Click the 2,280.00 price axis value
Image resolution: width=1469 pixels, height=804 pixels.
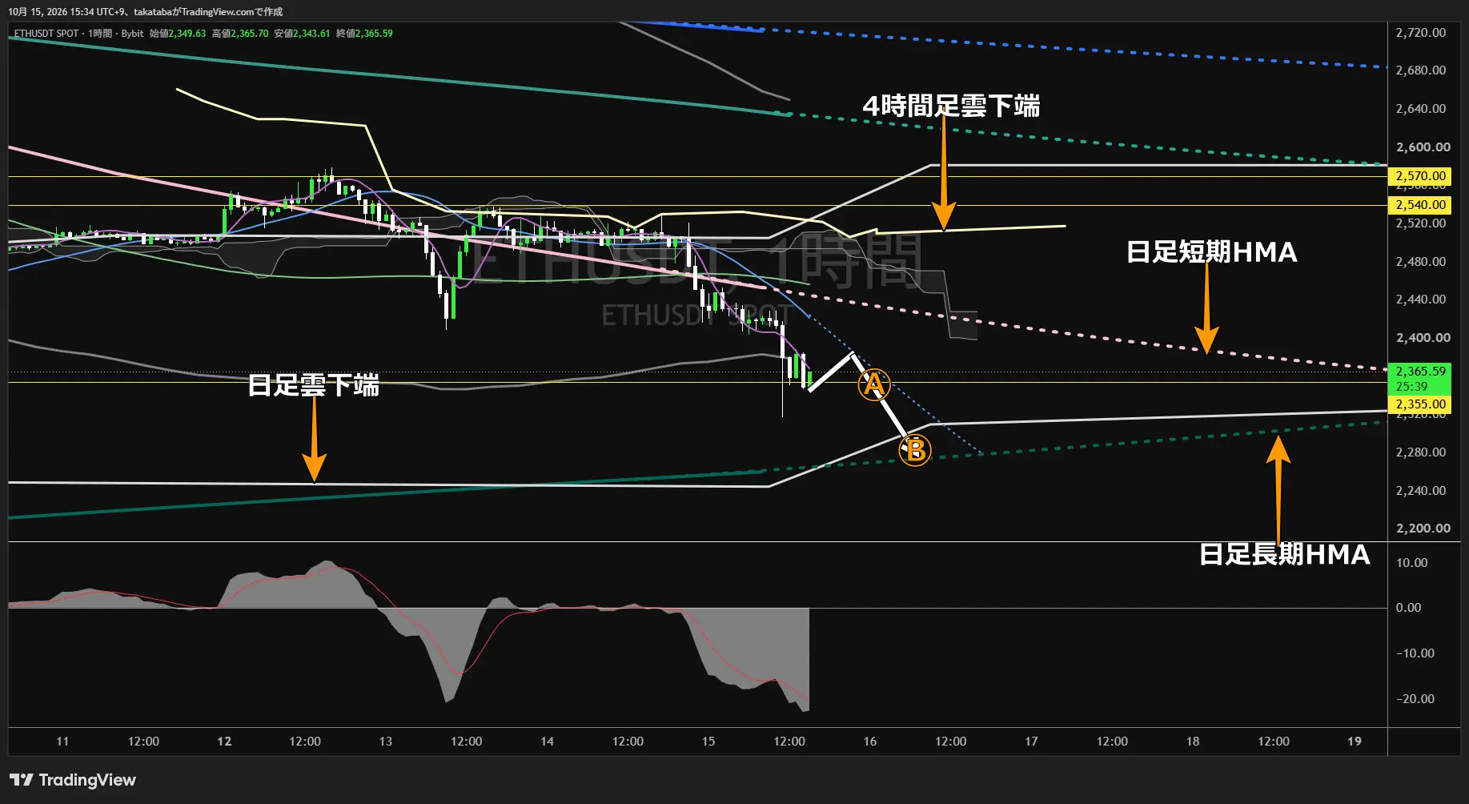coord(1420,452)
